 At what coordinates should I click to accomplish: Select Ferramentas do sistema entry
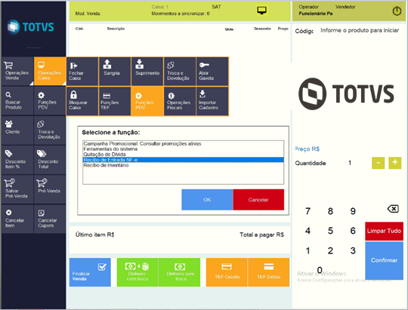click(x=183, y=149)
